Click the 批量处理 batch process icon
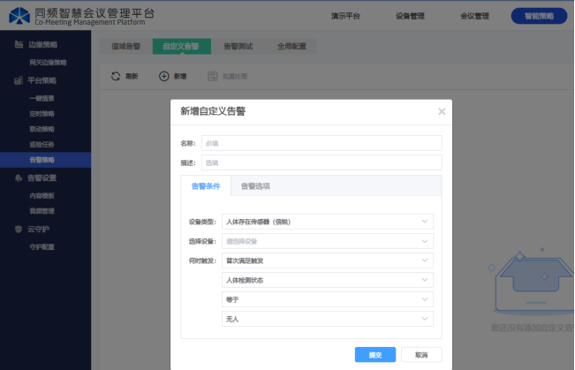Image resolution: width=575 pixels, height=370 pixels. pos(212,77)
